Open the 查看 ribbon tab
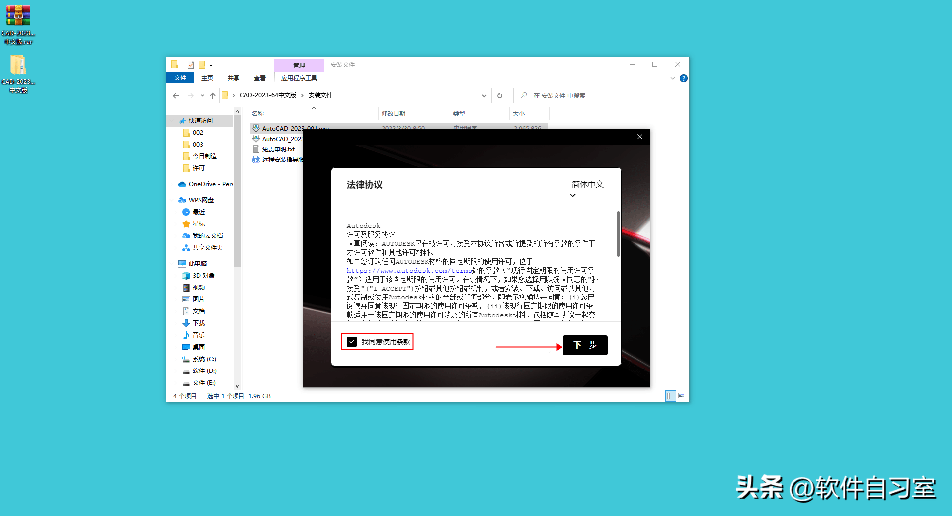This screenshot has width=952, height=516. (260, 78)
